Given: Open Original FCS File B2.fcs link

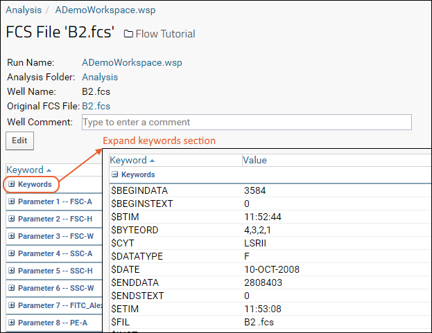Looking at the screenshot, I should click(96, 106).
